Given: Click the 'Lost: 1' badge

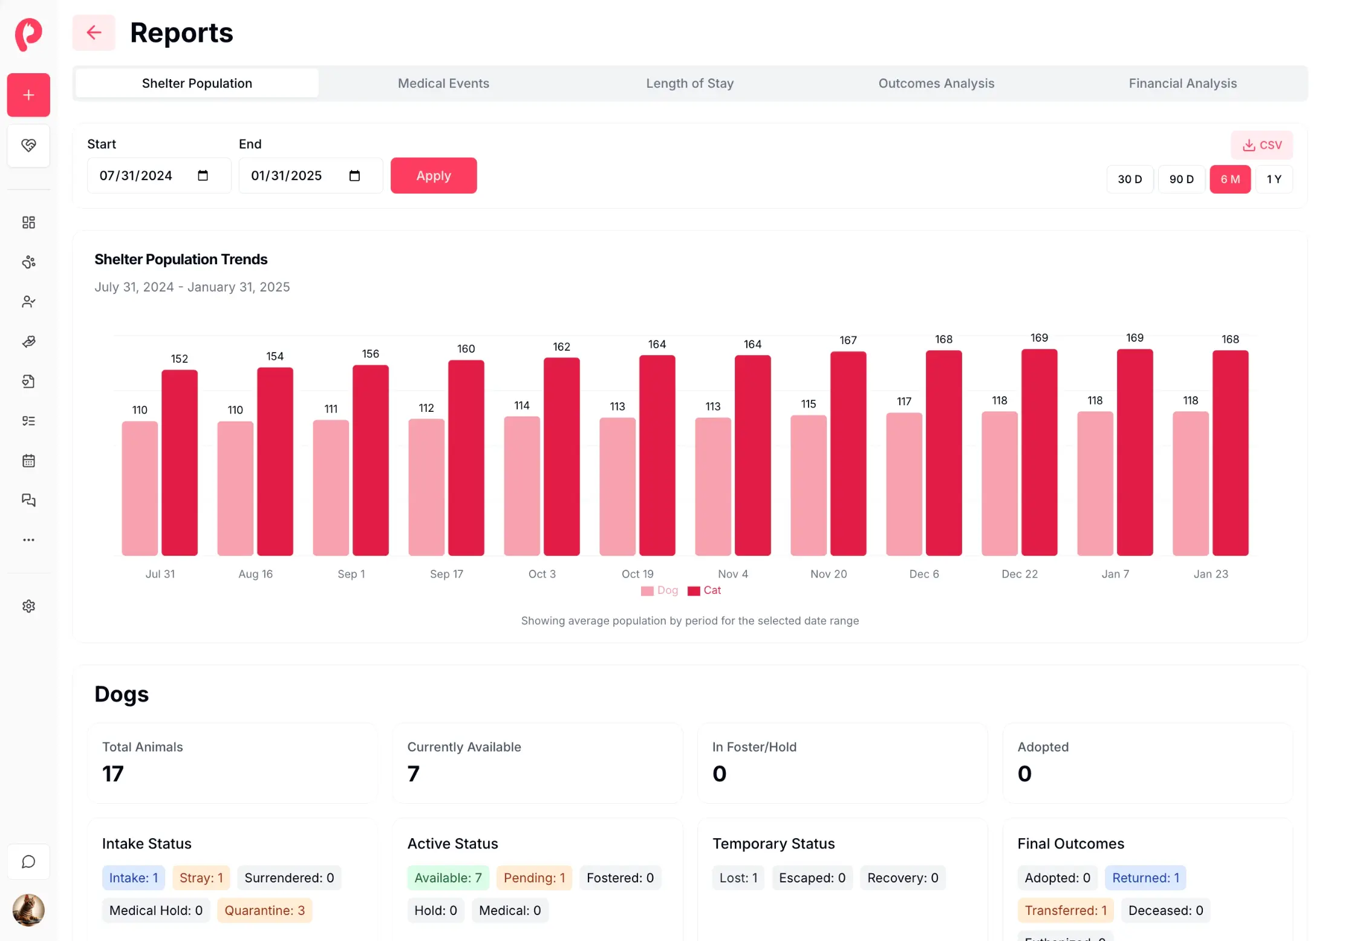Looking at the screenshot, I should (738, 878).
